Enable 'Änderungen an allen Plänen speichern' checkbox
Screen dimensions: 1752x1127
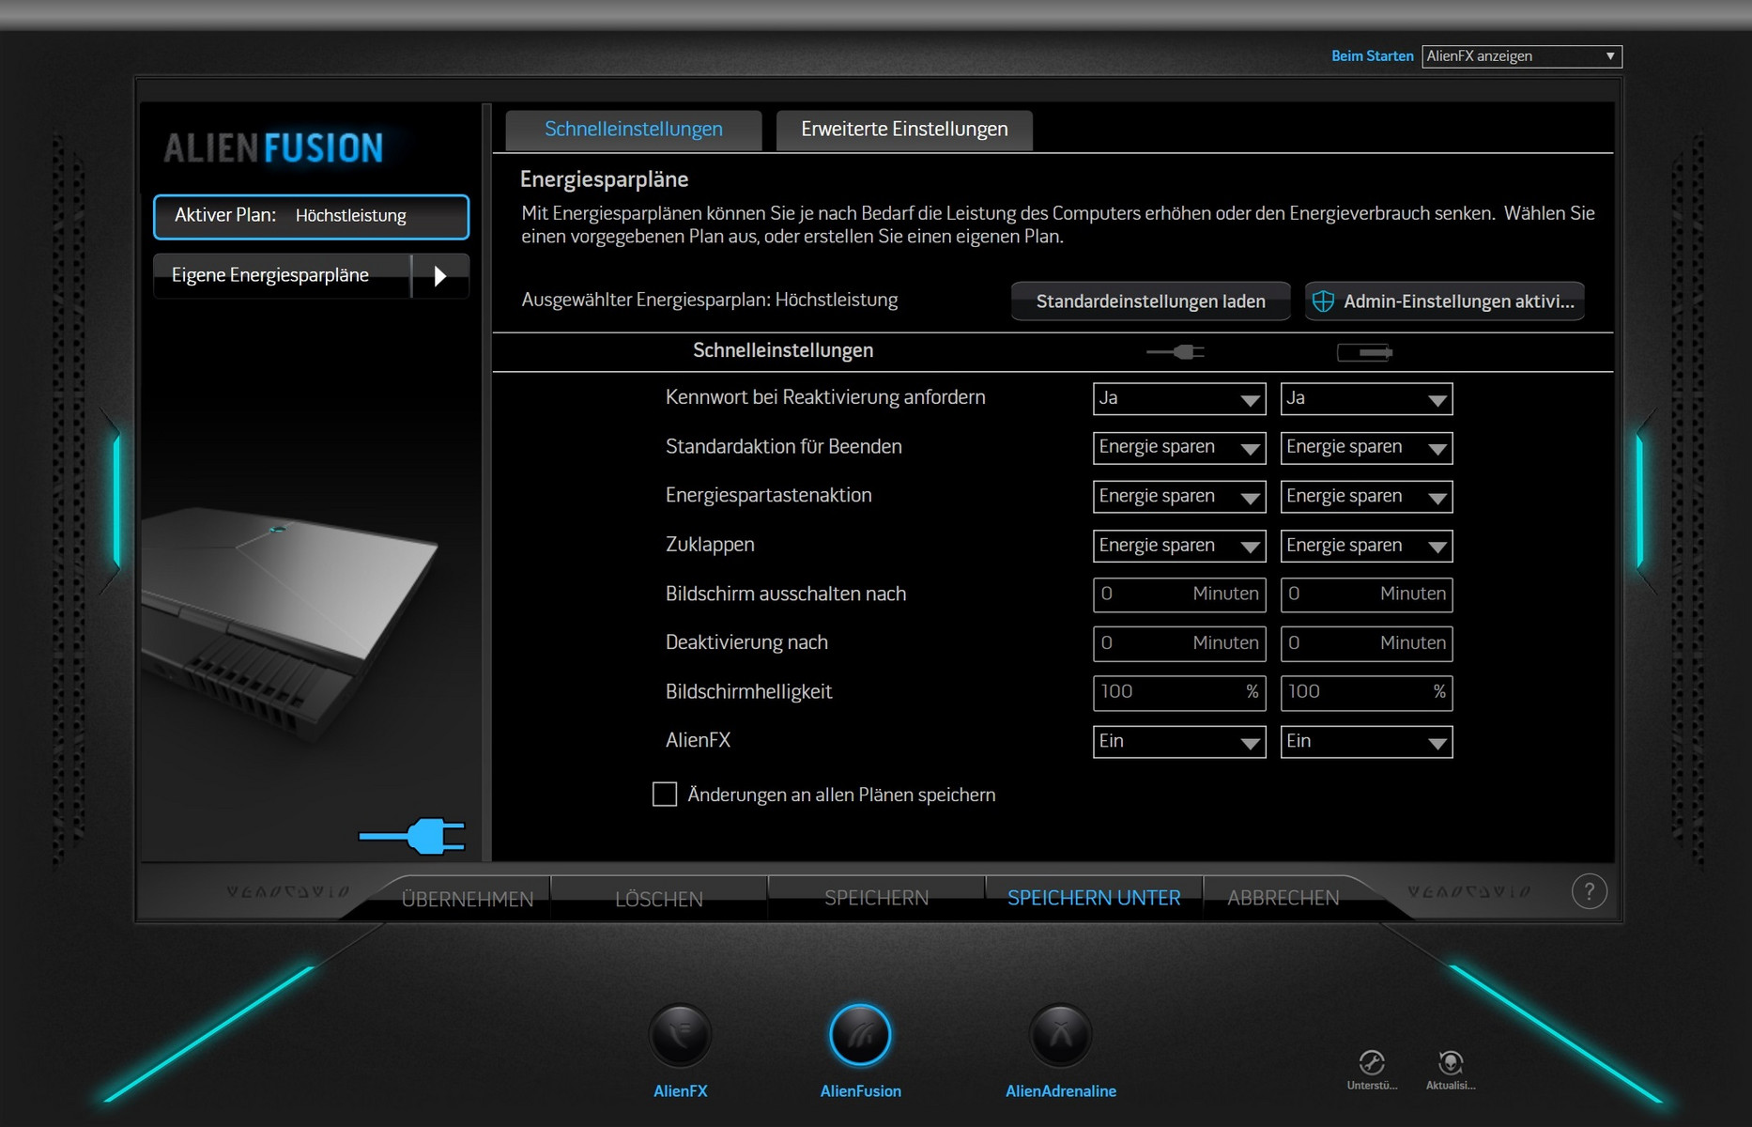[x=665, y=795]
